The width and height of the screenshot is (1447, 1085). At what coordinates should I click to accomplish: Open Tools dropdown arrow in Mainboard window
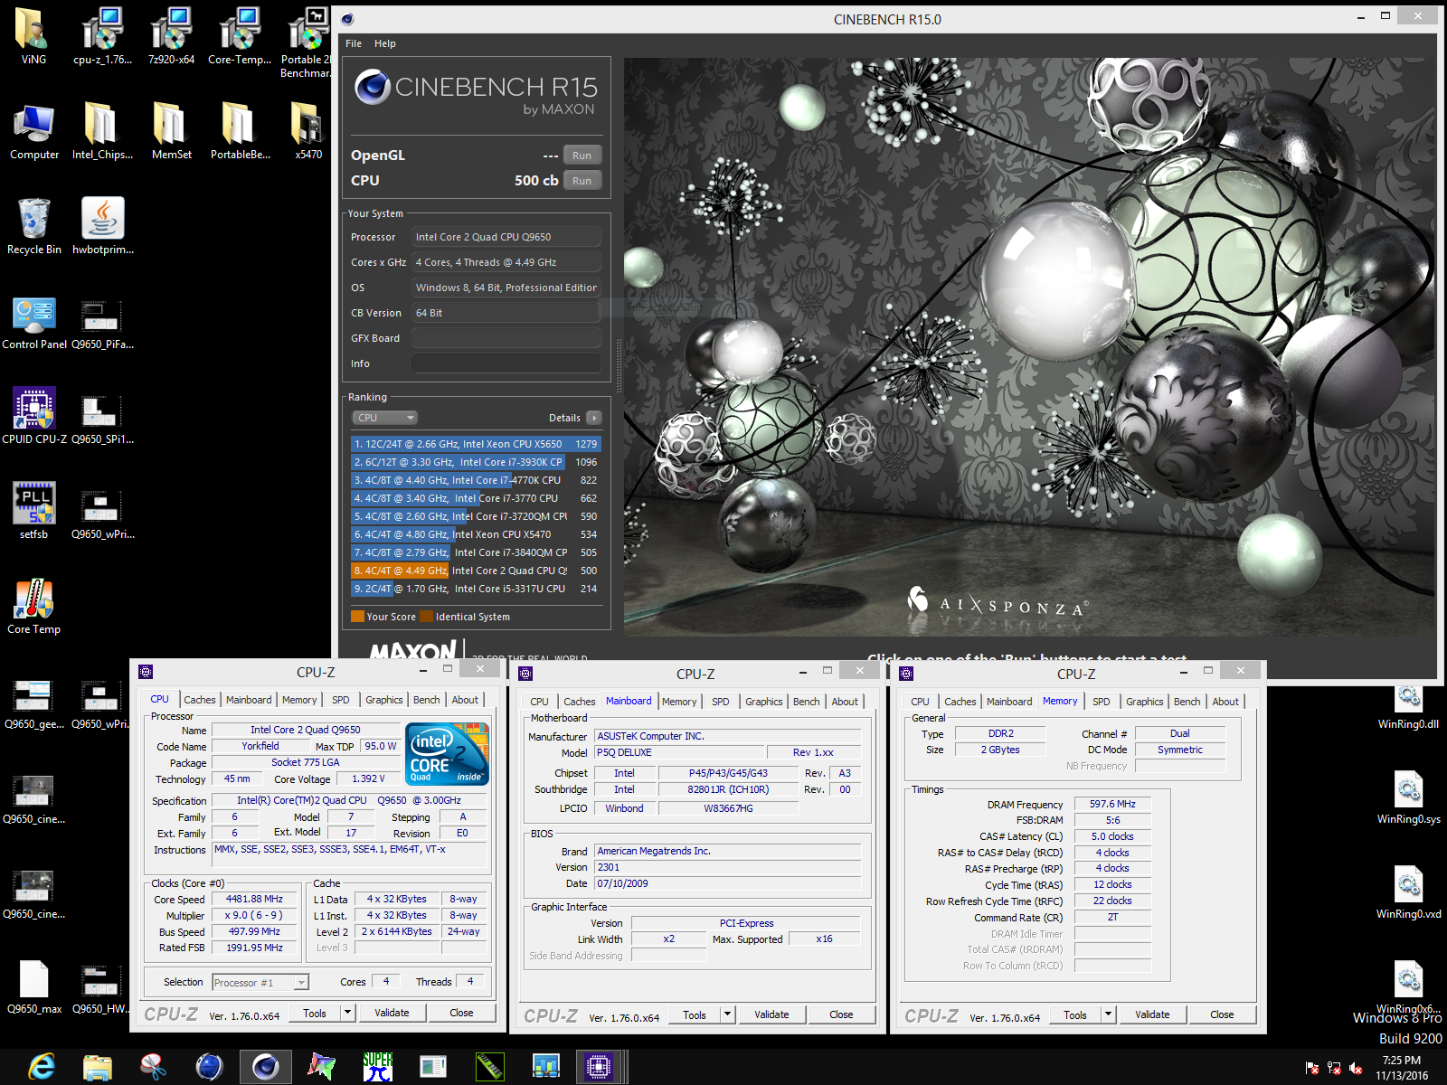tap(727, 1014)
